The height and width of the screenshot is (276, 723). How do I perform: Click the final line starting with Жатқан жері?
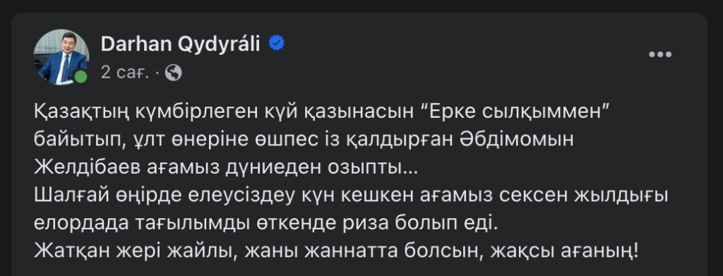click(337, 251)
